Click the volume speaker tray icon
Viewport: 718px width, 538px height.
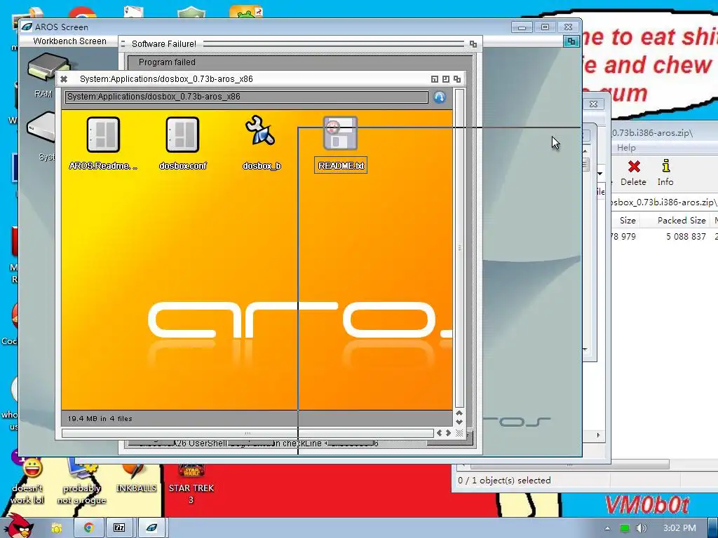642,528
